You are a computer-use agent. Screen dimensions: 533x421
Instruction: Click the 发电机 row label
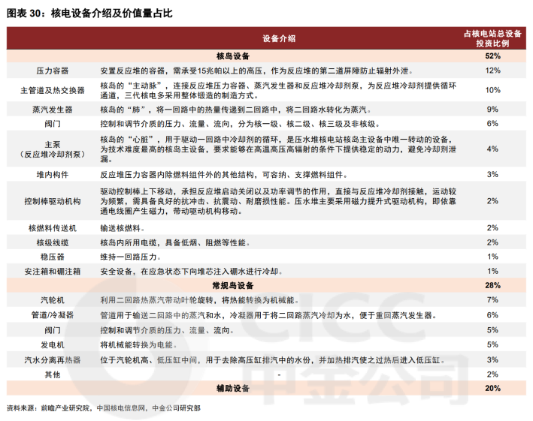click(53, 345)
